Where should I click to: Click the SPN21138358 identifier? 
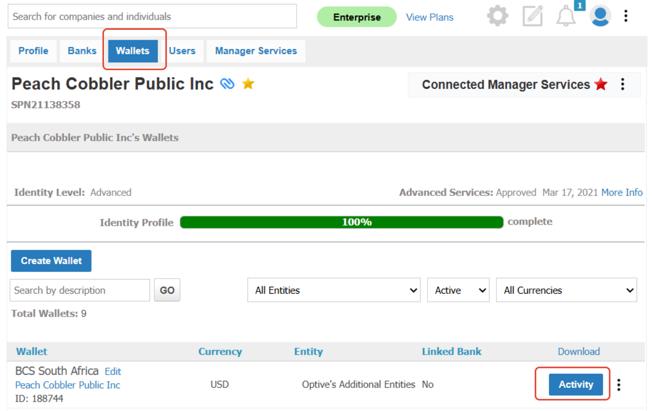[x=46, y=105]
